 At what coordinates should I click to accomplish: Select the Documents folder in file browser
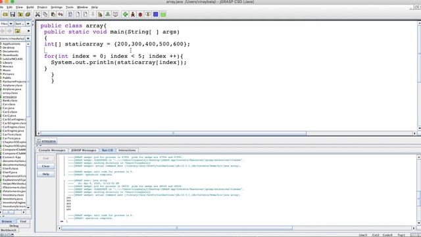point(11,51)
